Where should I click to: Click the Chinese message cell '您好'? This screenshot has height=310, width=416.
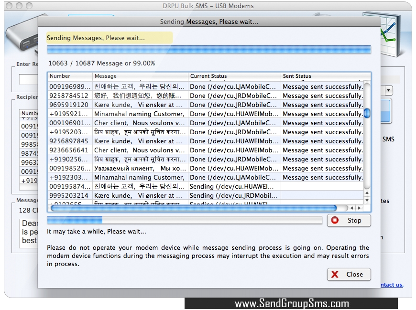140,96
